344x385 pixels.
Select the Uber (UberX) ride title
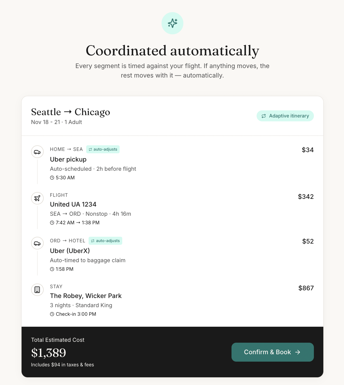click(70, 251)
